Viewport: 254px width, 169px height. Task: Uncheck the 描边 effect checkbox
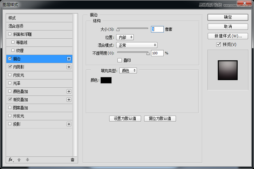coord(10,58)
